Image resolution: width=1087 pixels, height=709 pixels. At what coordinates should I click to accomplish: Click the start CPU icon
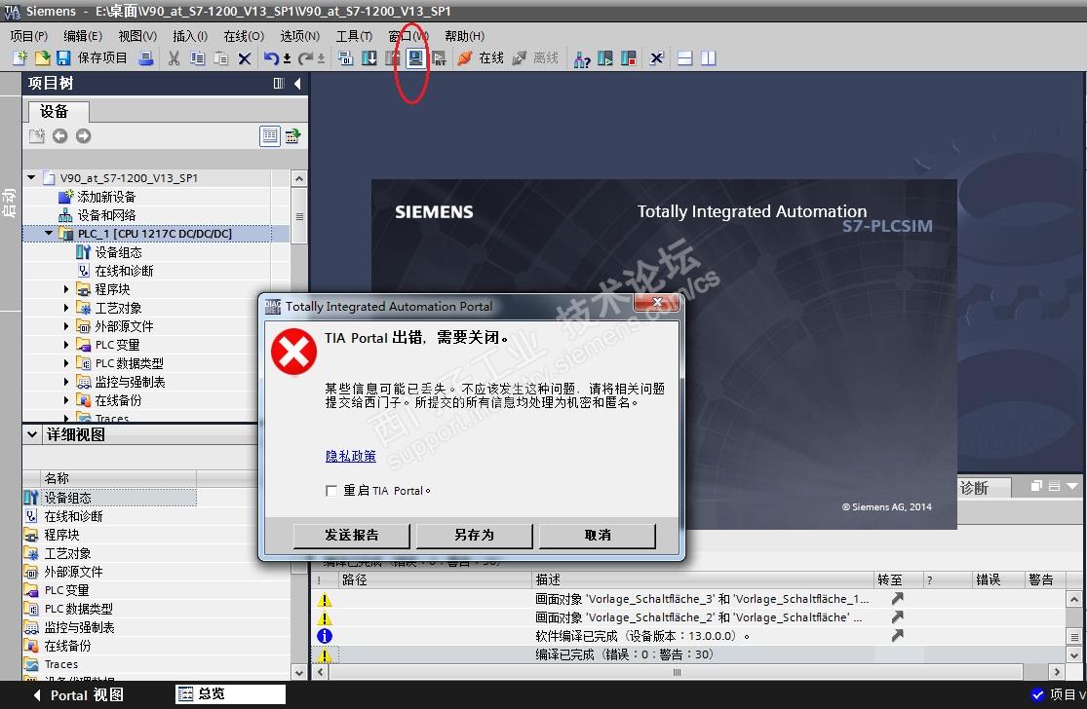pyautogui.click(x=605, y=58)
